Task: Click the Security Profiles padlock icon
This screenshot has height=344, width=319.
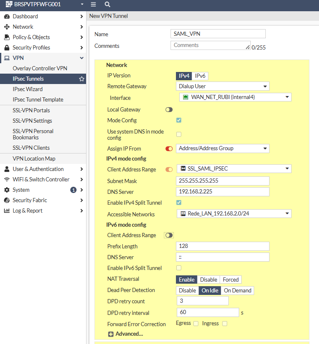Action: tap(7, 48)
